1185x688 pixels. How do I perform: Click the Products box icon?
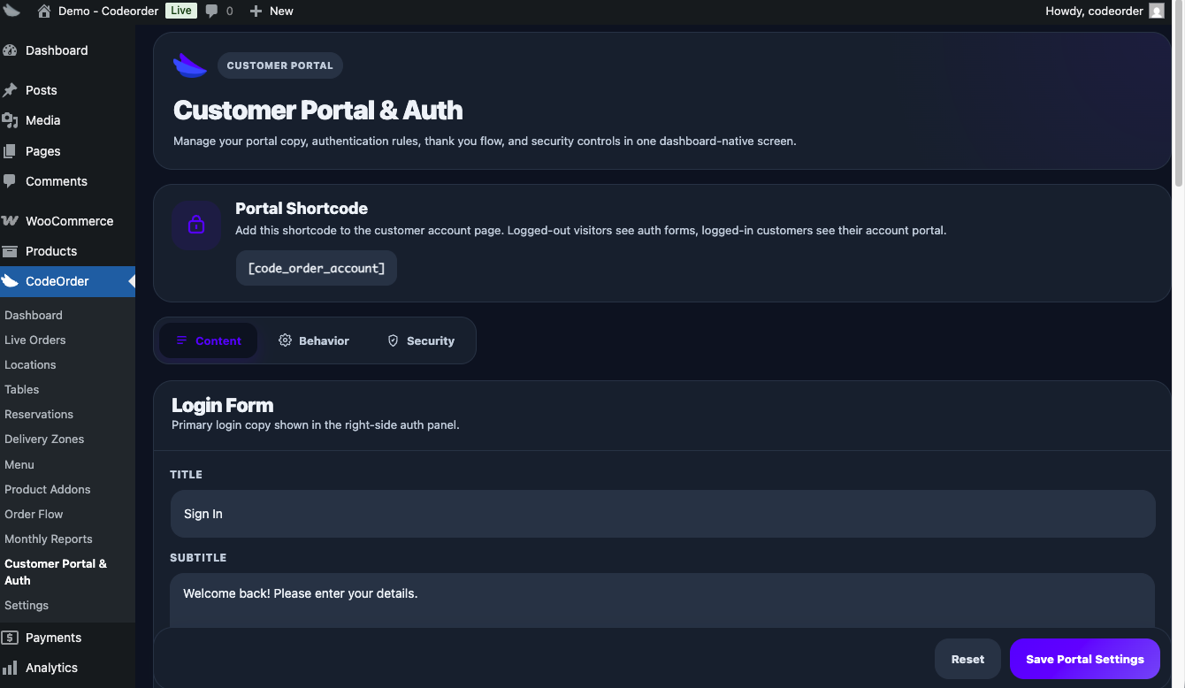click(x=13, y=251)
